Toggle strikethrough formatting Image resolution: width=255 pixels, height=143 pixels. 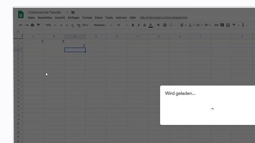point(144,25)
